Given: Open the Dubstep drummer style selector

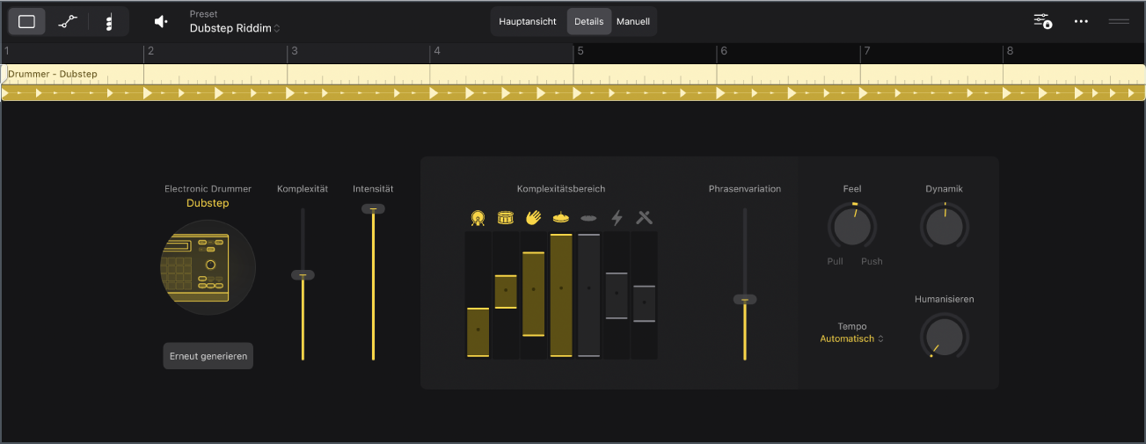Looking at the screenshot, I should click(x=208, y=203).
